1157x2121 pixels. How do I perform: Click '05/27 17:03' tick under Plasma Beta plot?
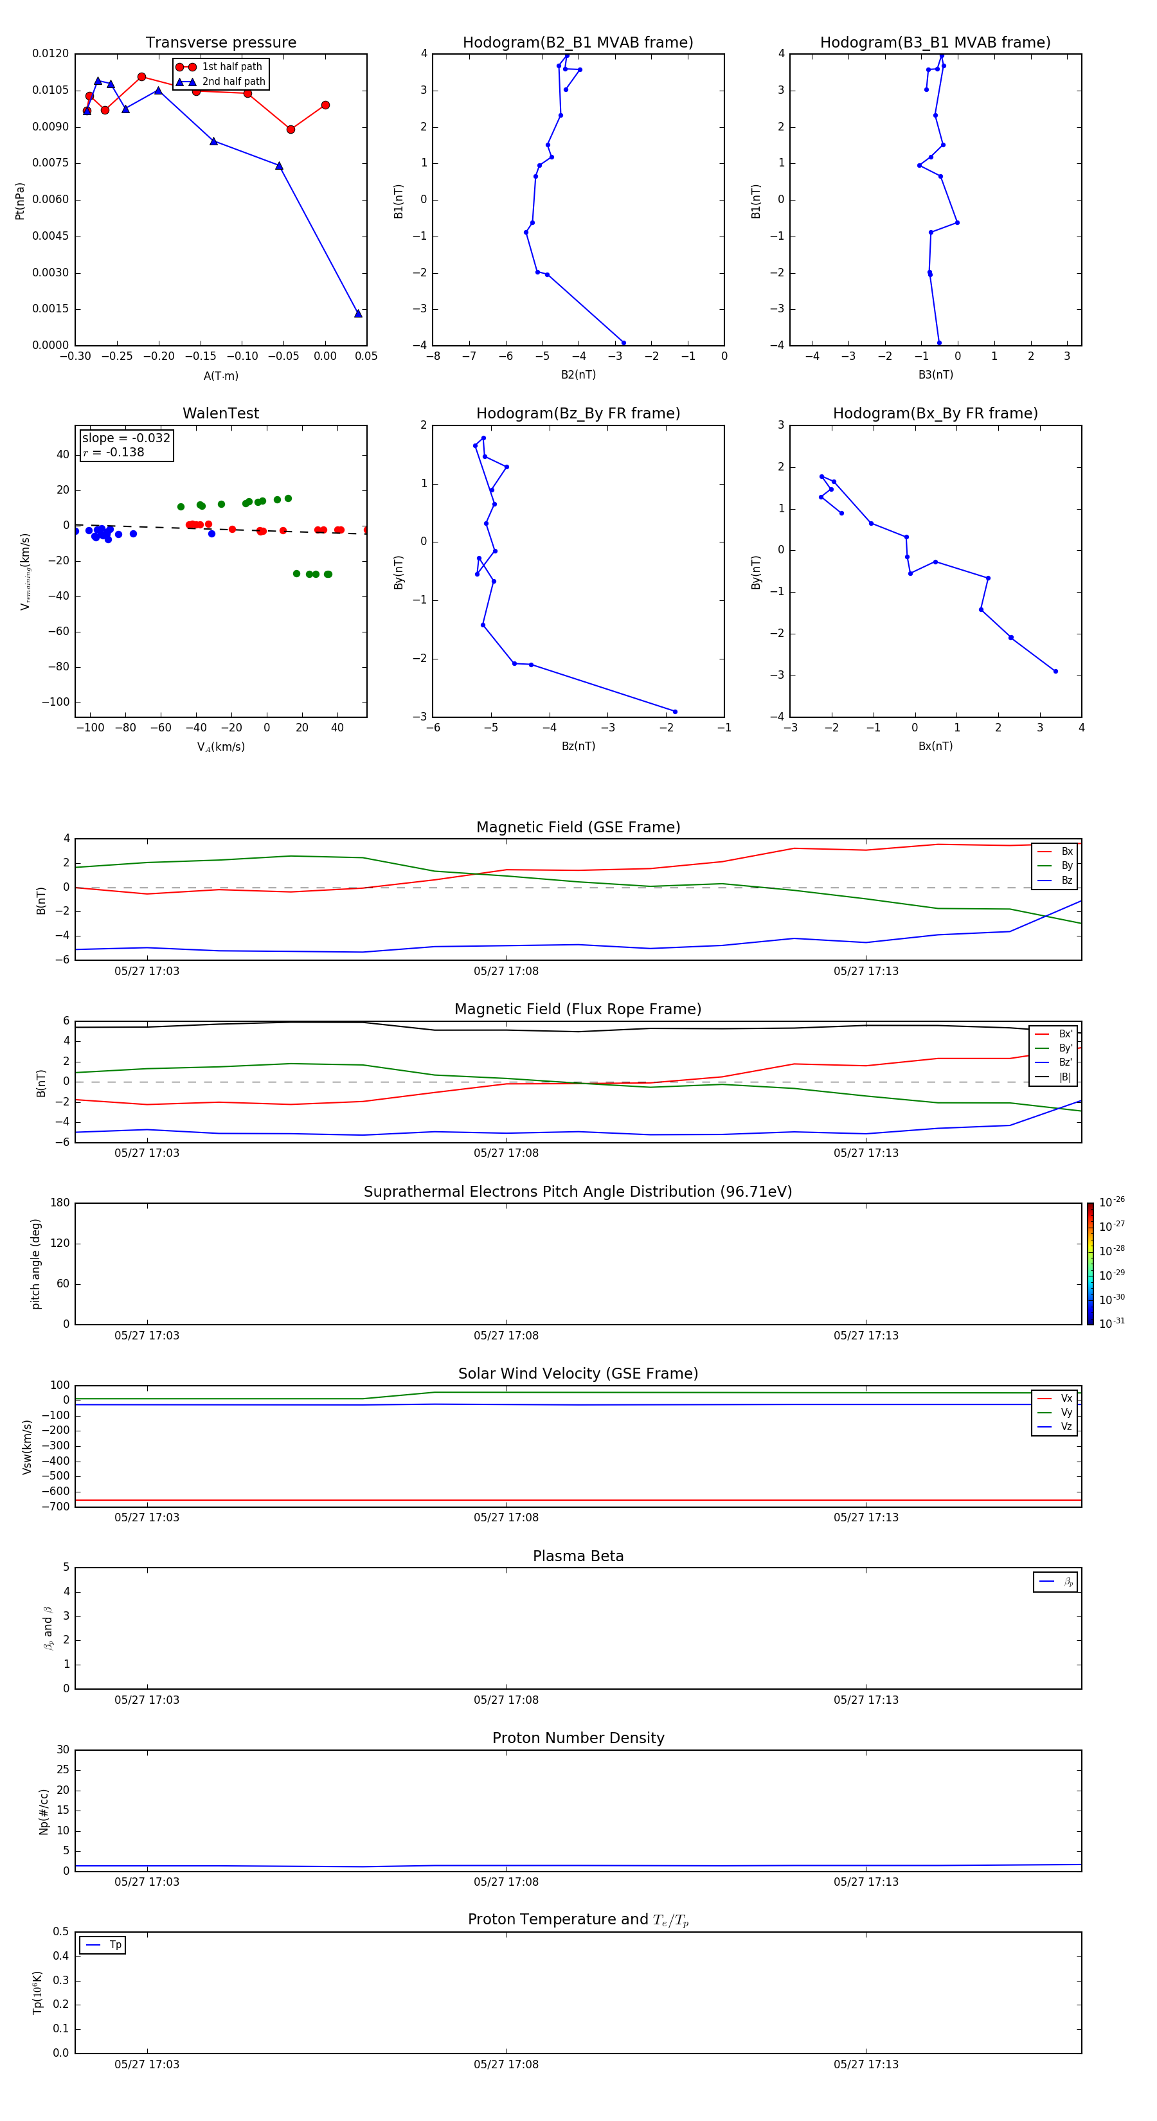click(x=147, y=1699)
